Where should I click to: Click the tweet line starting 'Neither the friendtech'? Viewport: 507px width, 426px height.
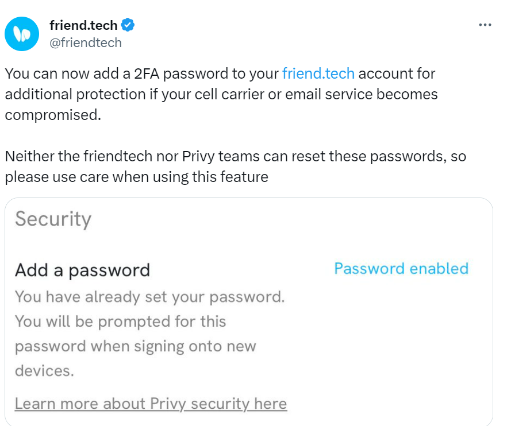[x=236, y=157]
